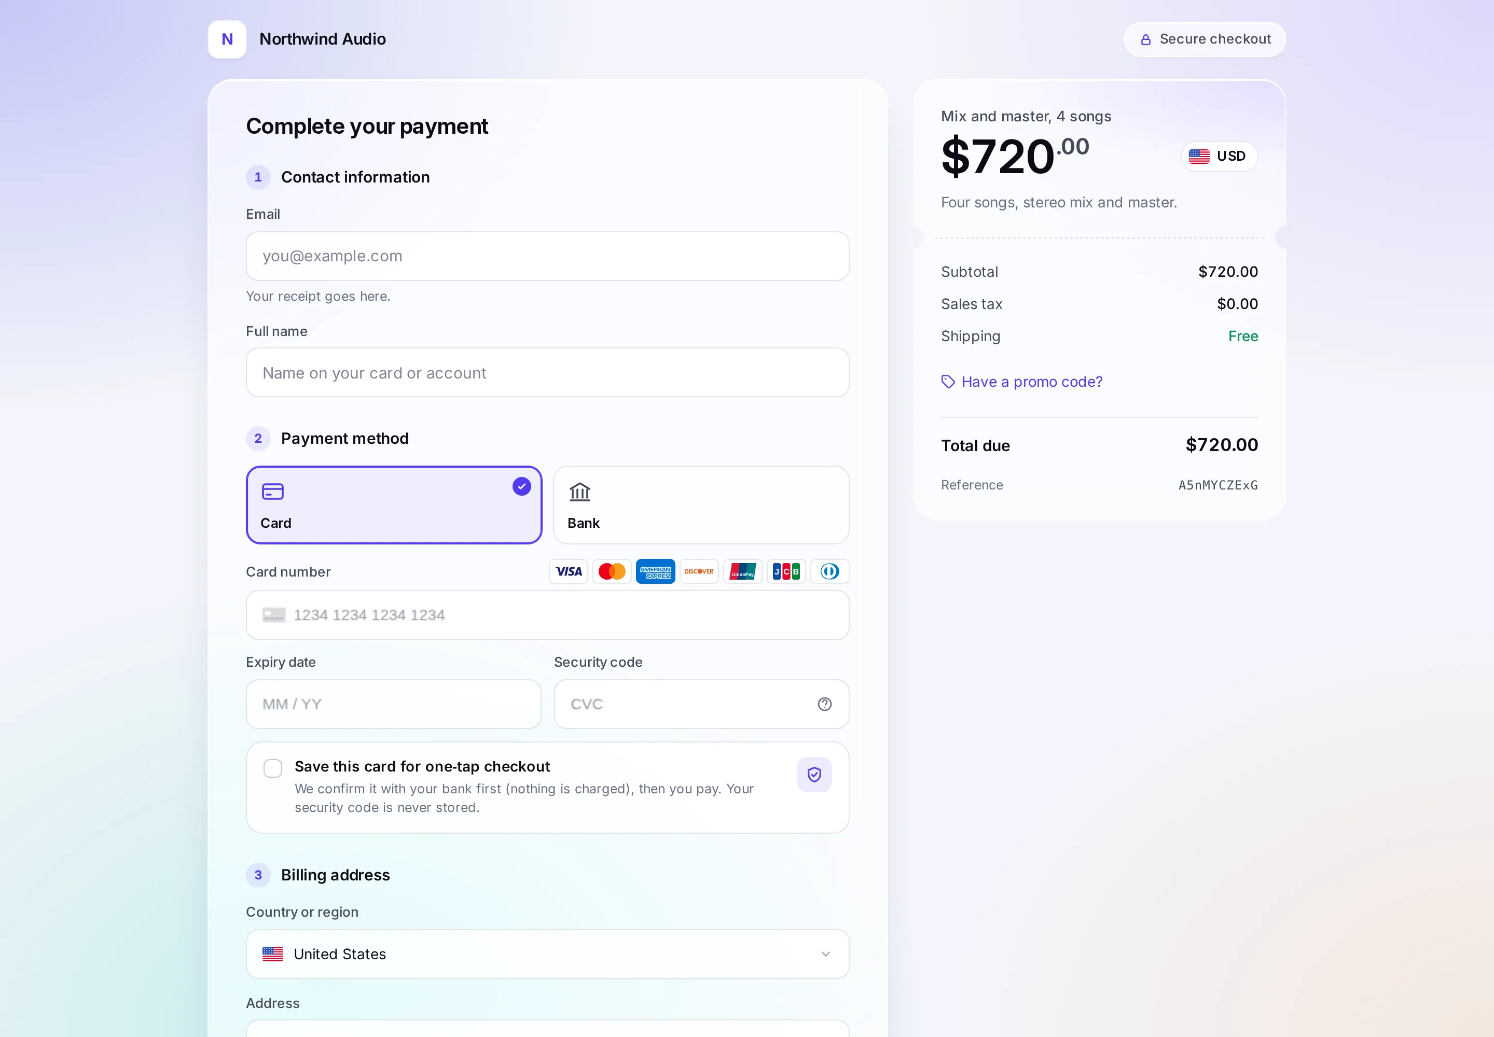The height and width of the screenshot is (1037, 1494).
Task: Click the Shipping Free value
Action: [x=1243, y=337]
